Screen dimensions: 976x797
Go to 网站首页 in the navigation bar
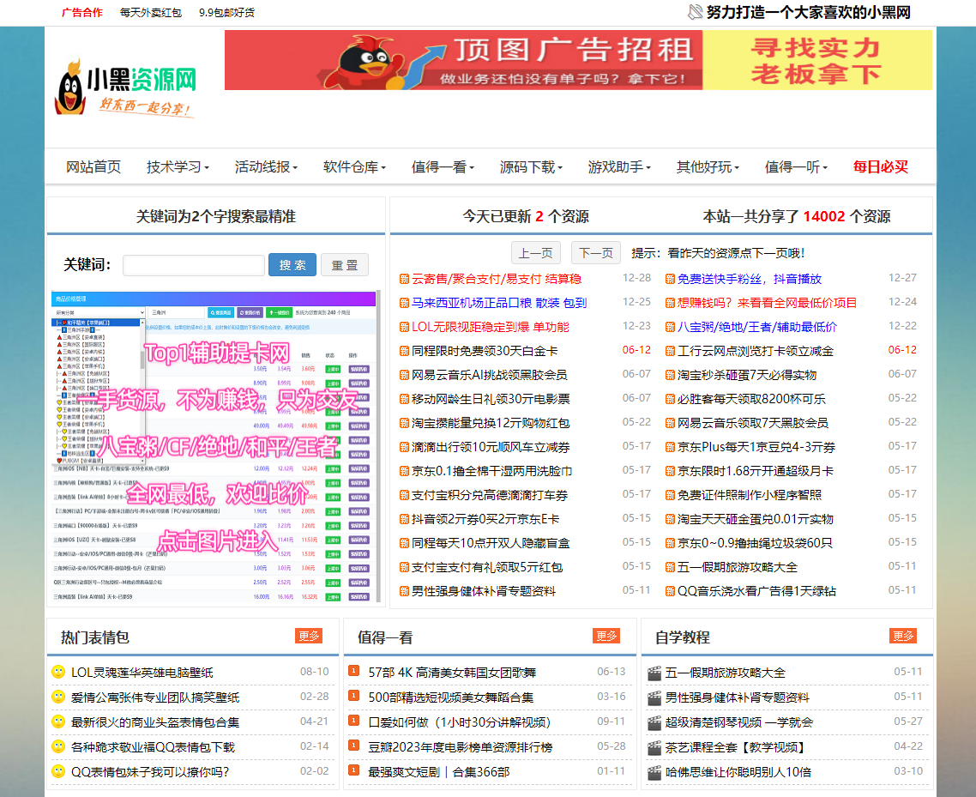(93, 167)
